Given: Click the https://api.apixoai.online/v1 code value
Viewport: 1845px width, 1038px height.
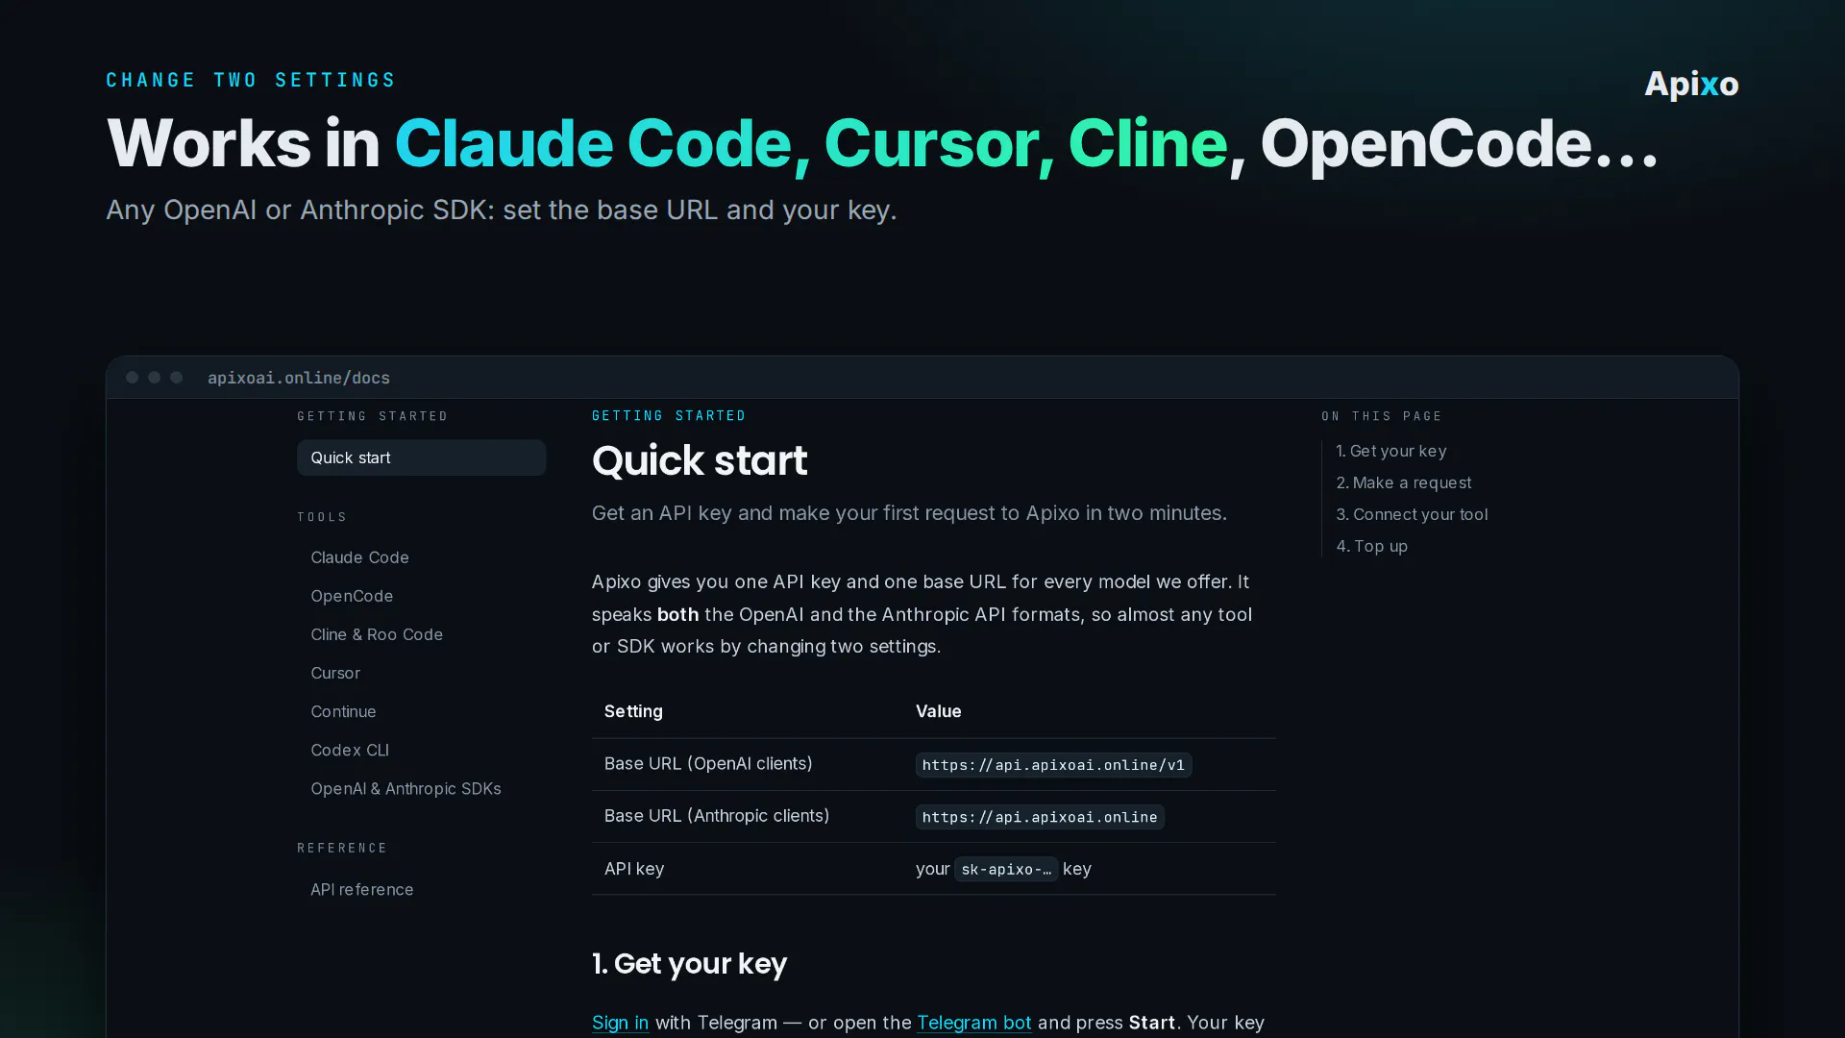Looking at the screenshot, I should (1053, 765).
